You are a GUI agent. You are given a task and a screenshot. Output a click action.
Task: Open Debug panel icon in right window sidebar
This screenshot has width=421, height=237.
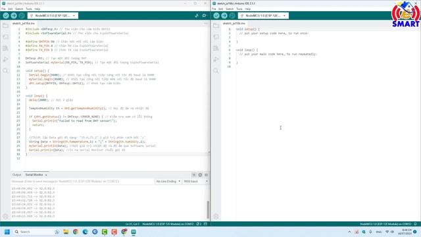click(x=216, y=59)
